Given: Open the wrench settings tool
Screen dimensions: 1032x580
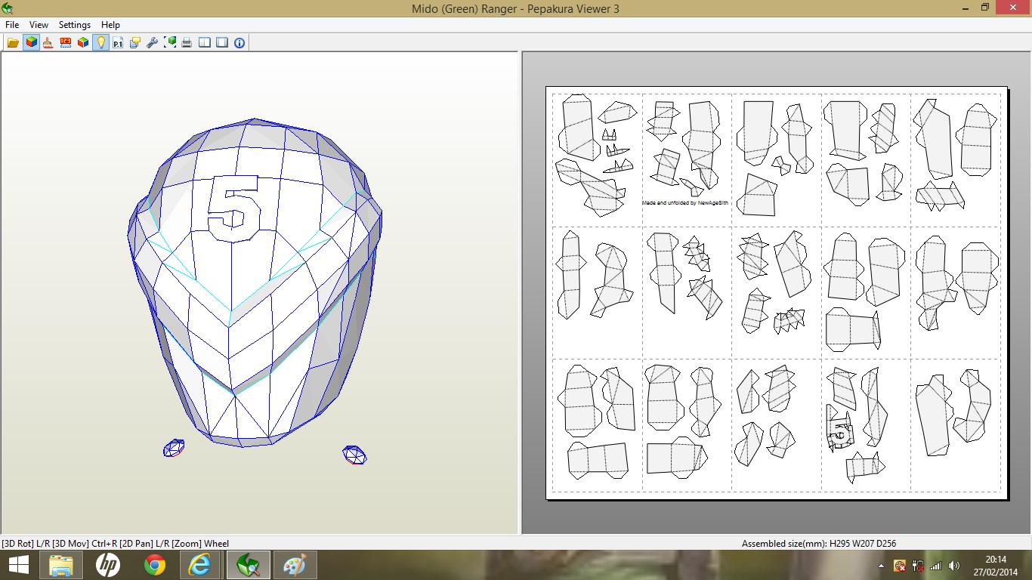Looking at the screenshot, I should coord(153,43).
